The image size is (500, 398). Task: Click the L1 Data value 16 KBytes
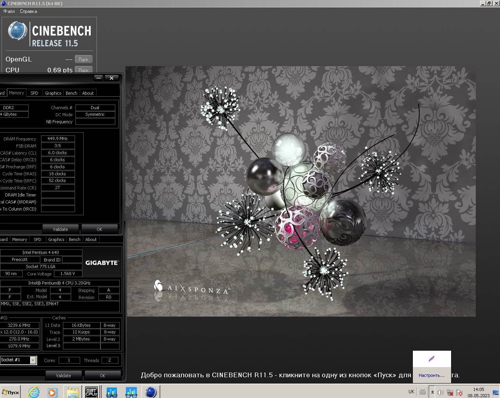pyautogui.click(x=81, y=325)
